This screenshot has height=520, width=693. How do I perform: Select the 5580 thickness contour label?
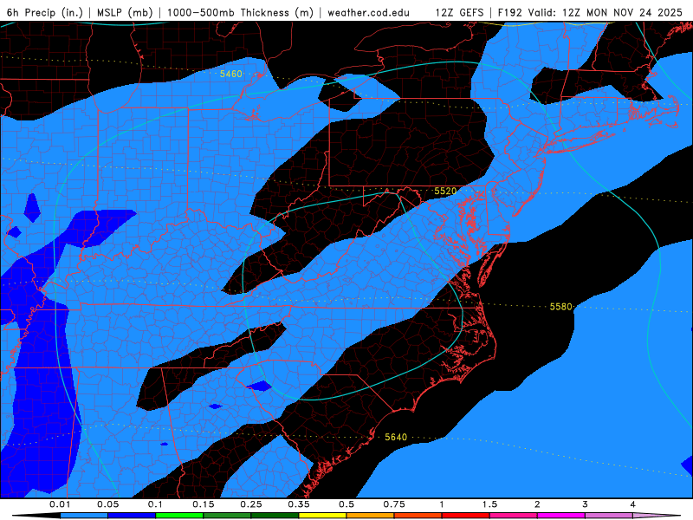560,307
